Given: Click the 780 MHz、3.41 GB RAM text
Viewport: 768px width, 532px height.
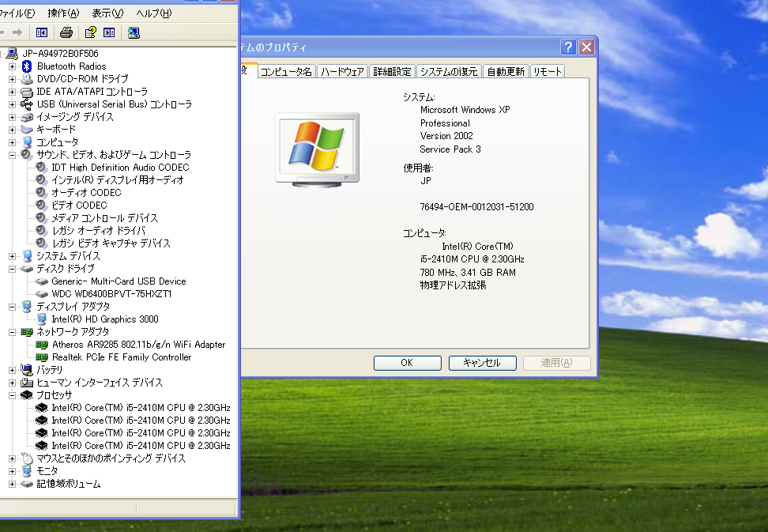Looking at the screenshot, I should click(x=468, y=273).
